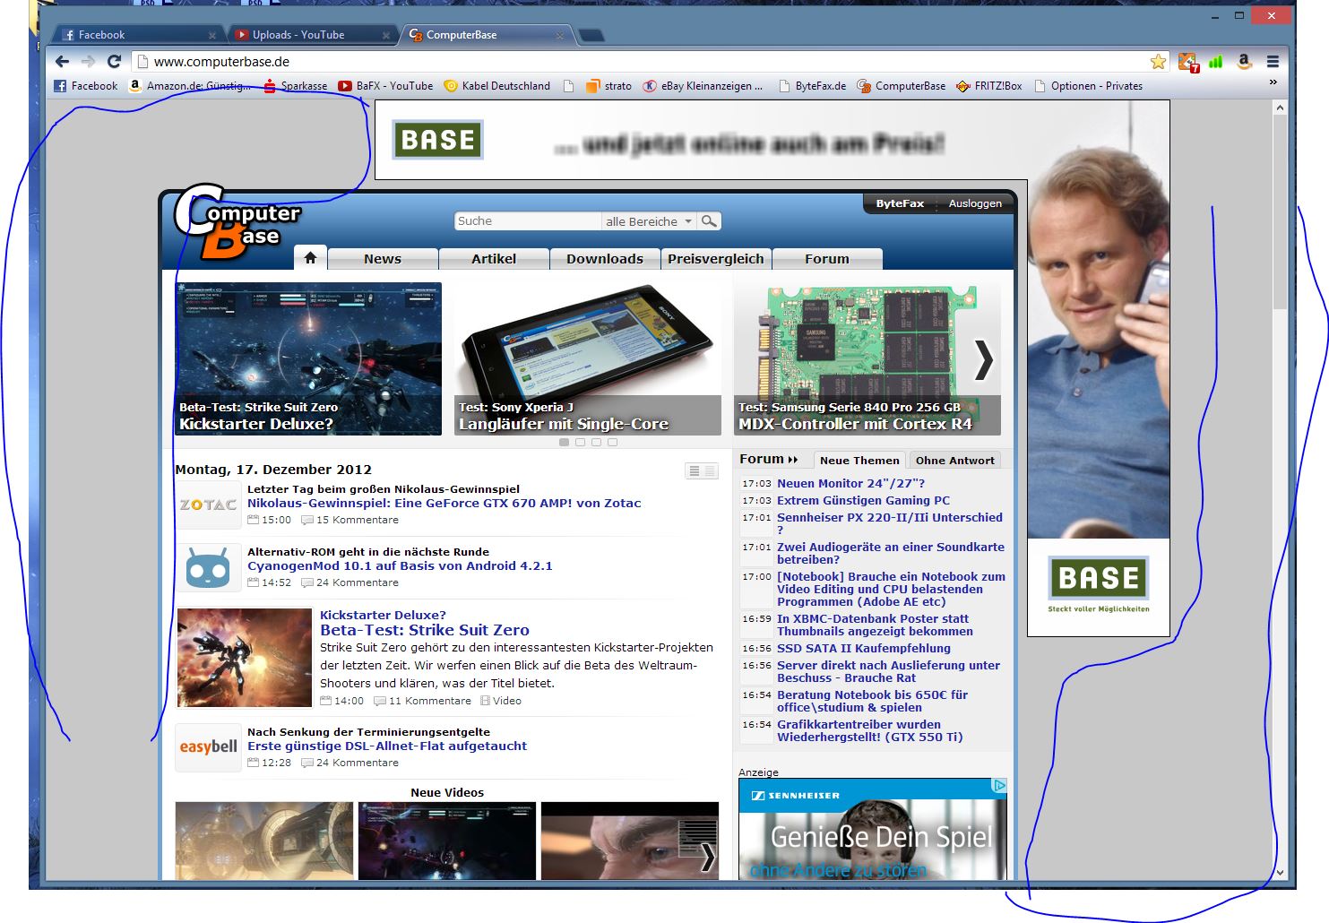Open the Sony Xperia J test slider card
Image resolution: width=1329 pixels, height=923 pixels.
588,358
